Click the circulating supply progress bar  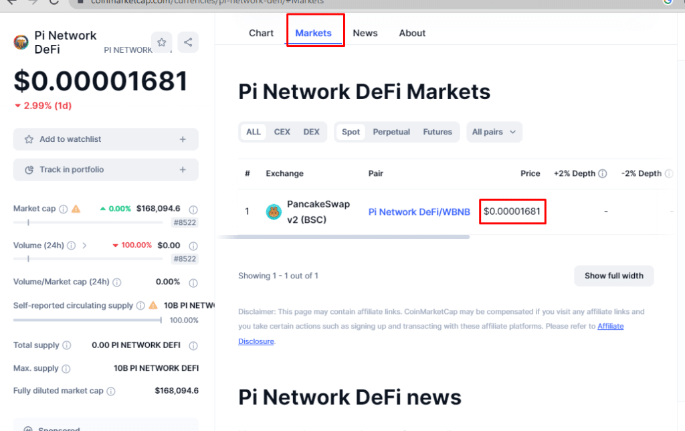[88, 321]
